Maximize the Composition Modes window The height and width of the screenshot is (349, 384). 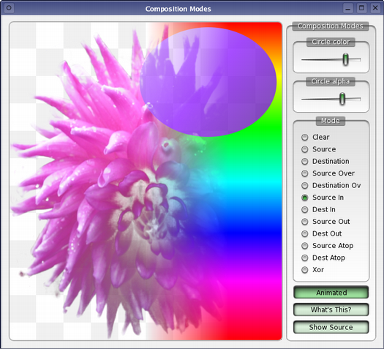[362, 8]
